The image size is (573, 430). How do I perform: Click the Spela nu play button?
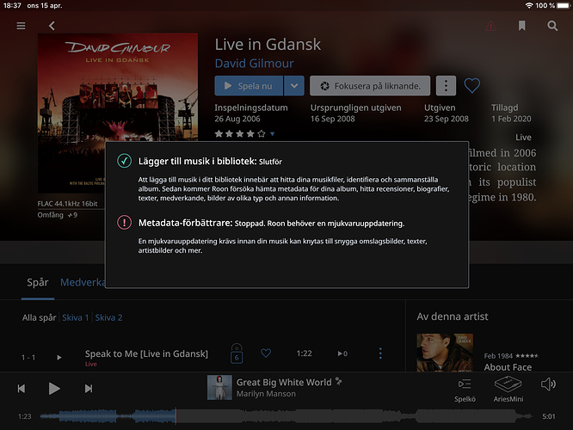pyautogui.click(x=249, y=86)
